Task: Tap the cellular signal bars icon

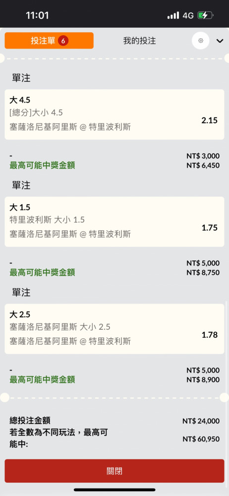Action: [x=173, y=15]
